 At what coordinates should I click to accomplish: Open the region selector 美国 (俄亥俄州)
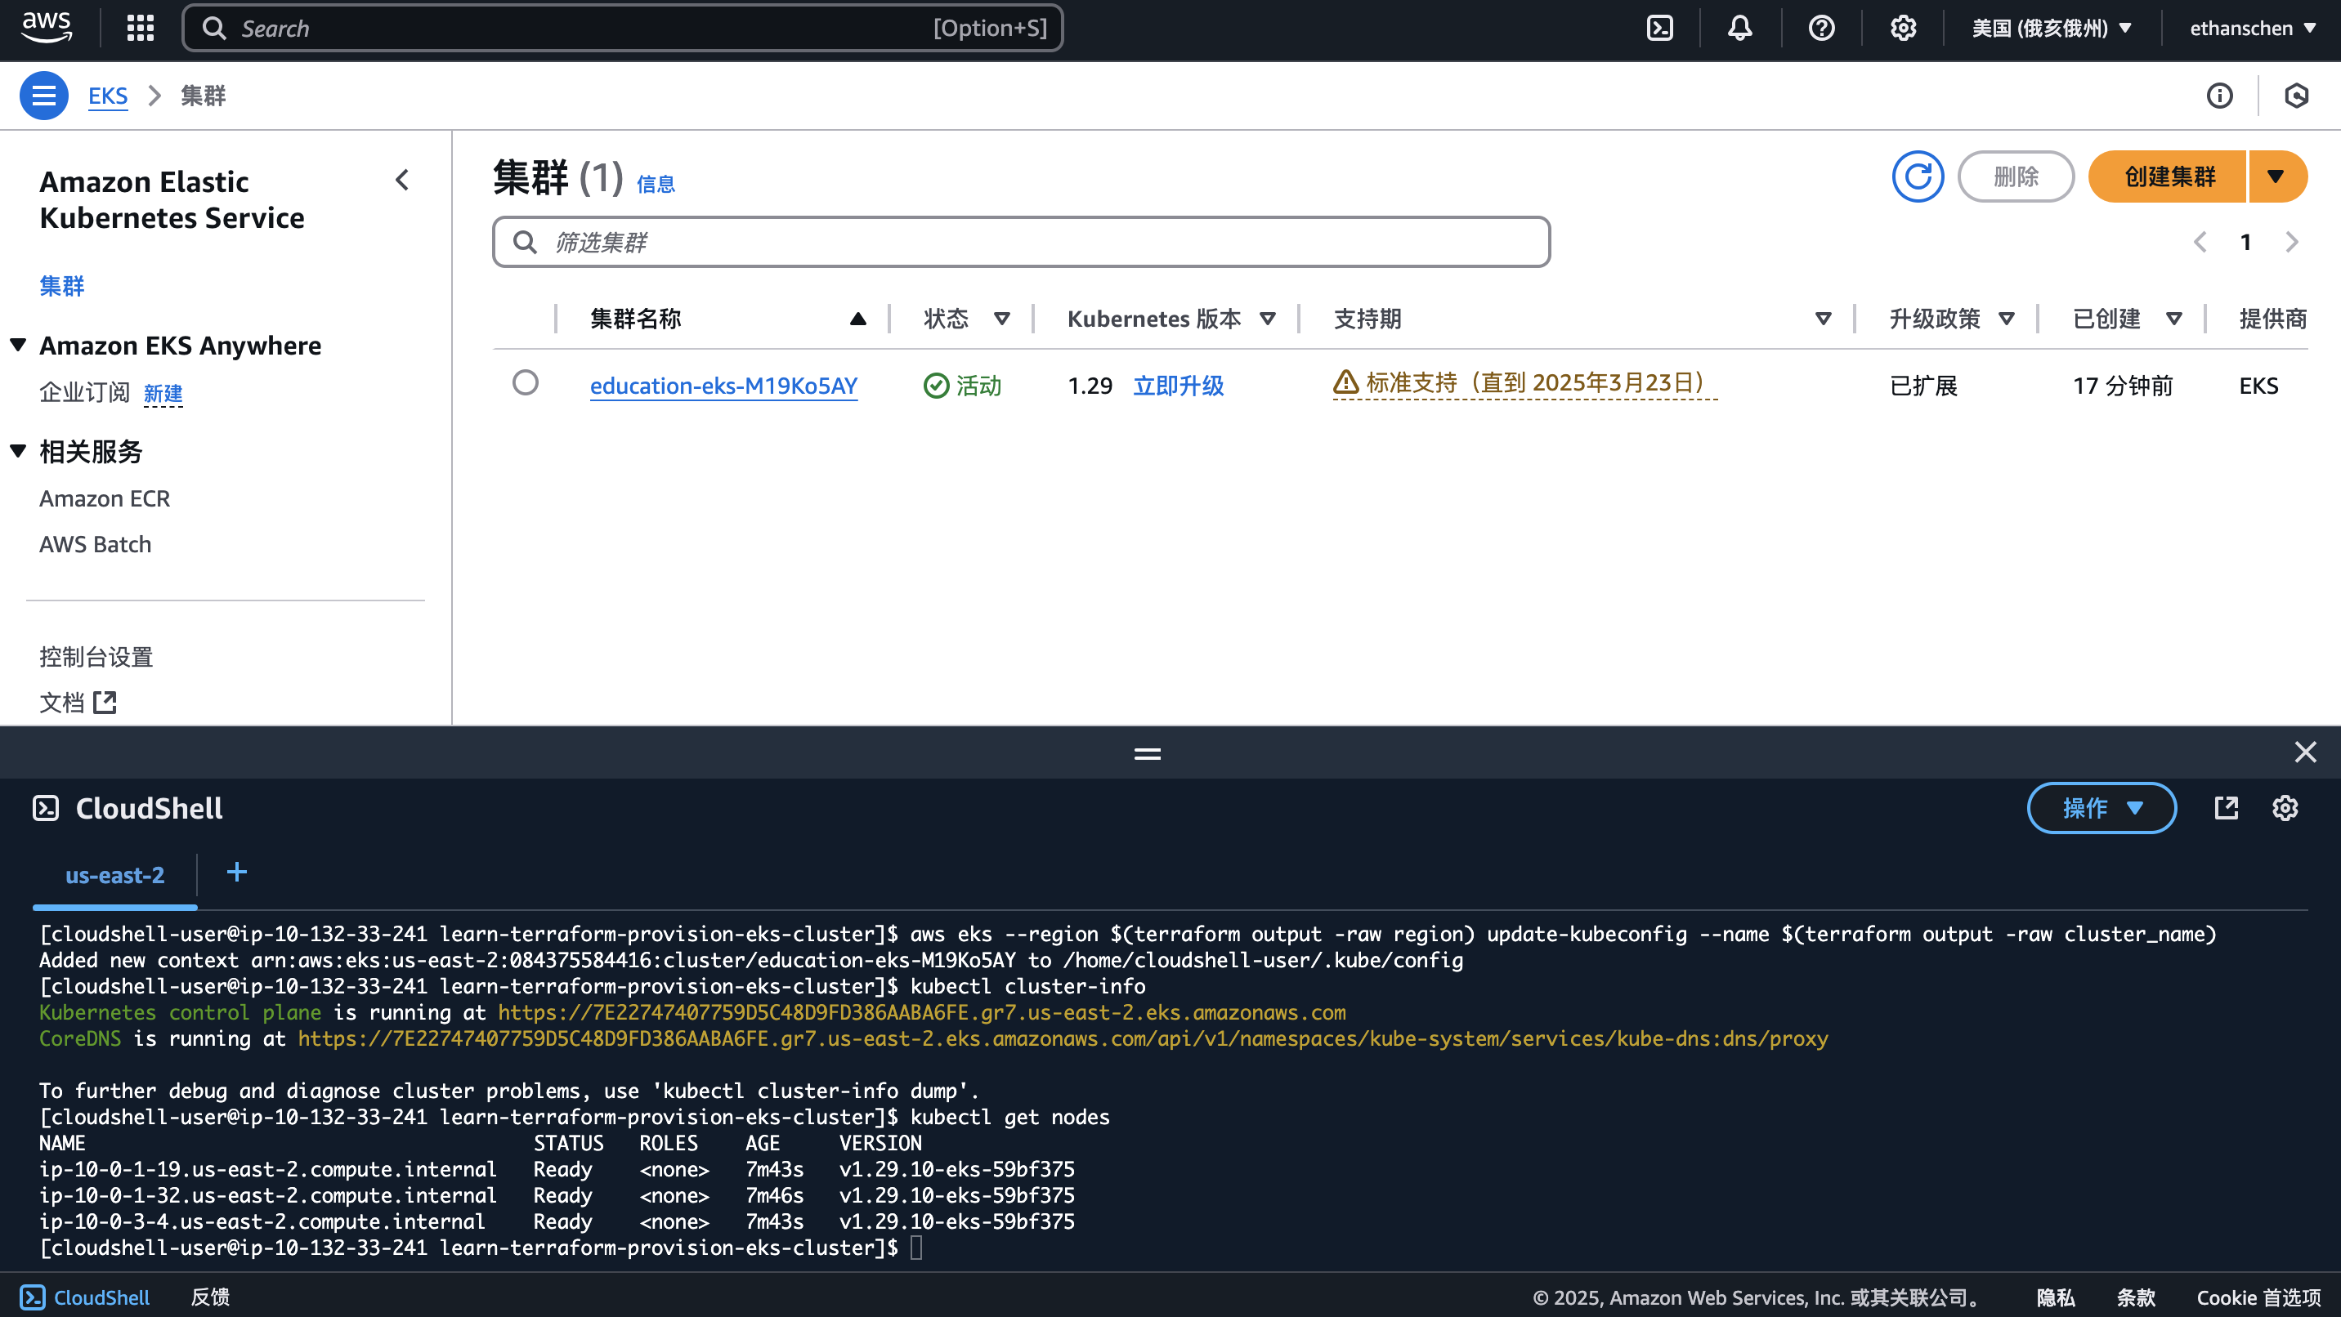pyautogui.click(x=2051, y=28)
